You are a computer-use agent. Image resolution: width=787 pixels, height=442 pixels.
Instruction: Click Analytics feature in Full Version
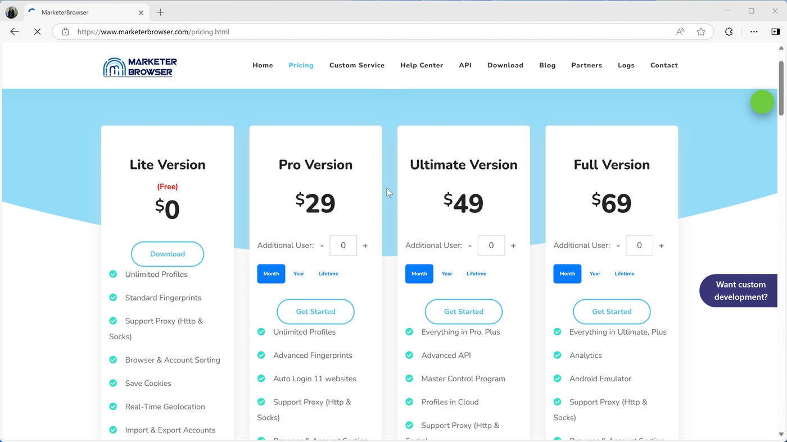click(x=586, y=356)
